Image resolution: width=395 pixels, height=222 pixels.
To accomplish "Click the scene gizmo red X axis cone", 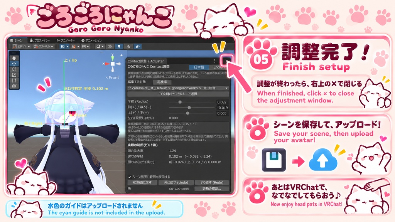I will click(107, 64).
